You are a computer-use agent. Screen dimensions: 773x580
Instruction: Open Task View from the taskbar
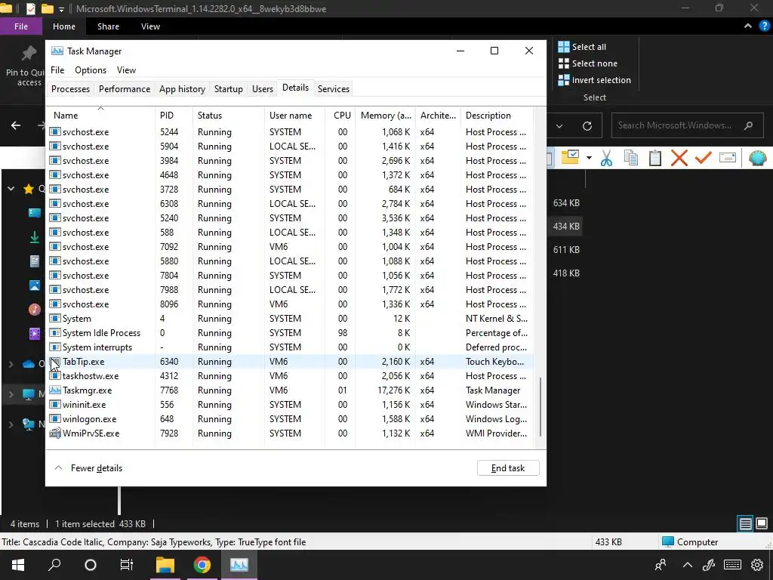[127, 565]
